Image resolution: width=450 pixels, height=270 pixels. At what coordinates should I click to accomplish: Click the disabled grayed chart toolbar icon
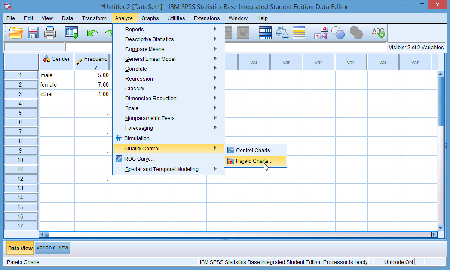(243, 33)
